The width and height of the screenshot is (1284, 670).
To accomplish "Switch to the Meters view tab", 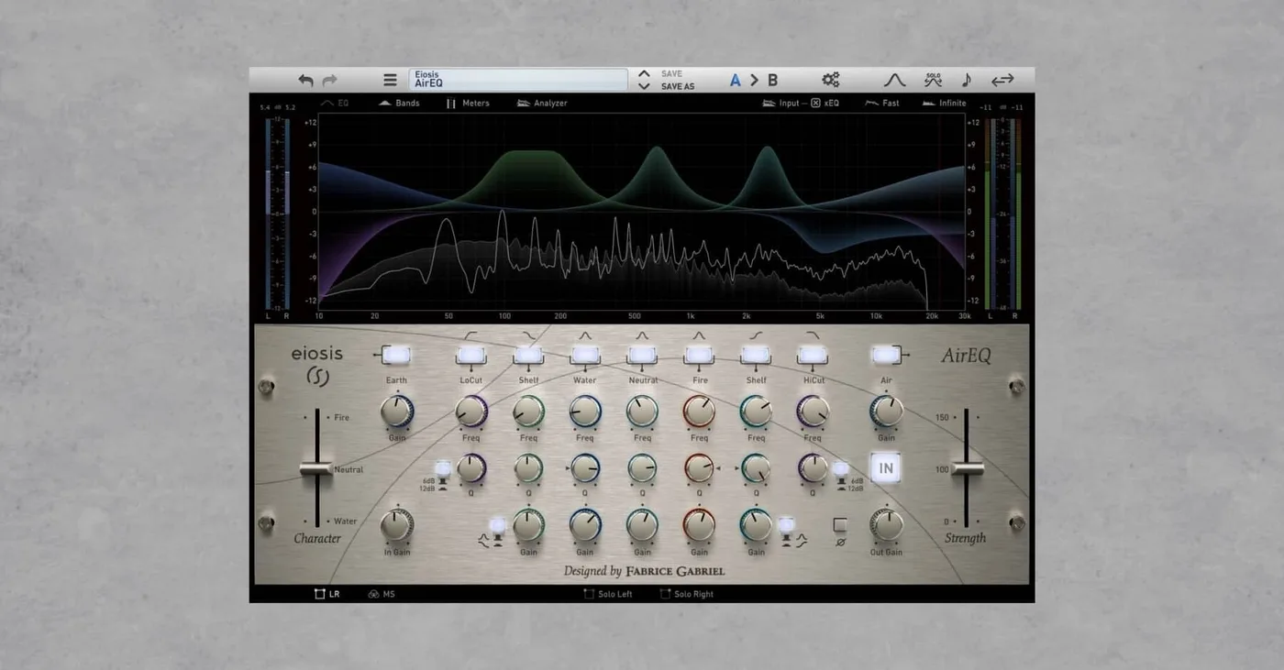I will pyautogui.click(x=468, y=104).
